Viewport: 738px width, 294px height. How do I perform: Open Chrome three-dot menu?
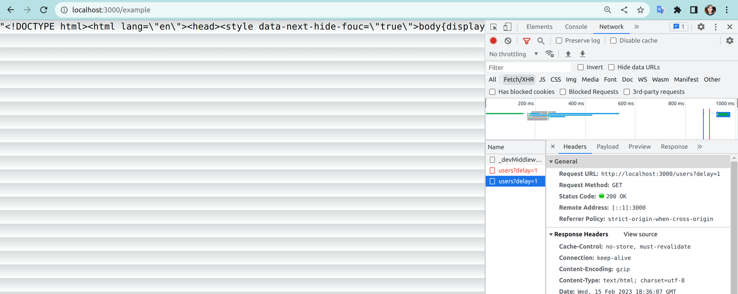(727, 10)
